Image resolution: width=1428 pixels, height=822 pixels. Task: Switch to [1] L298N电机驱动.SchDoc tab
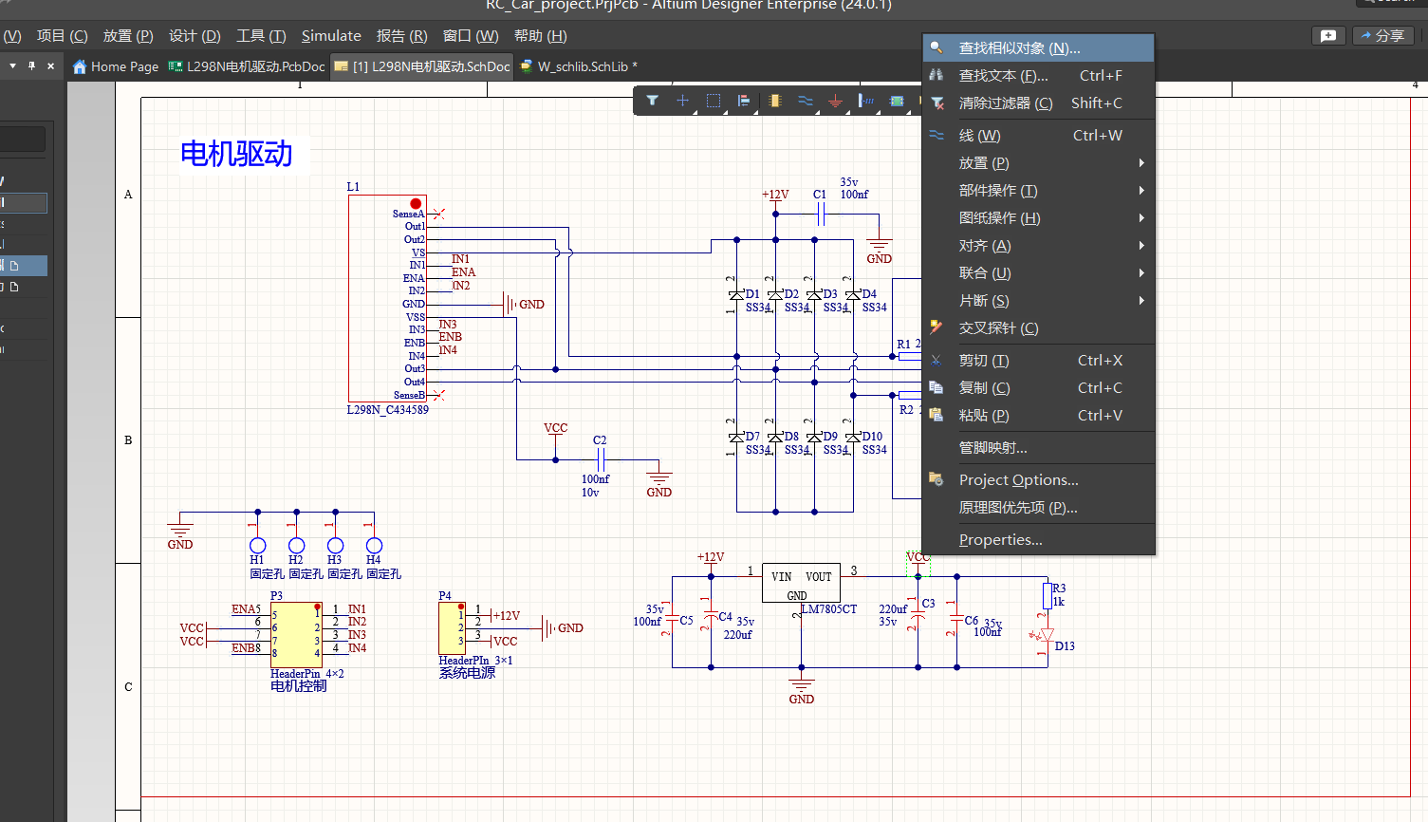coord(422,66)
